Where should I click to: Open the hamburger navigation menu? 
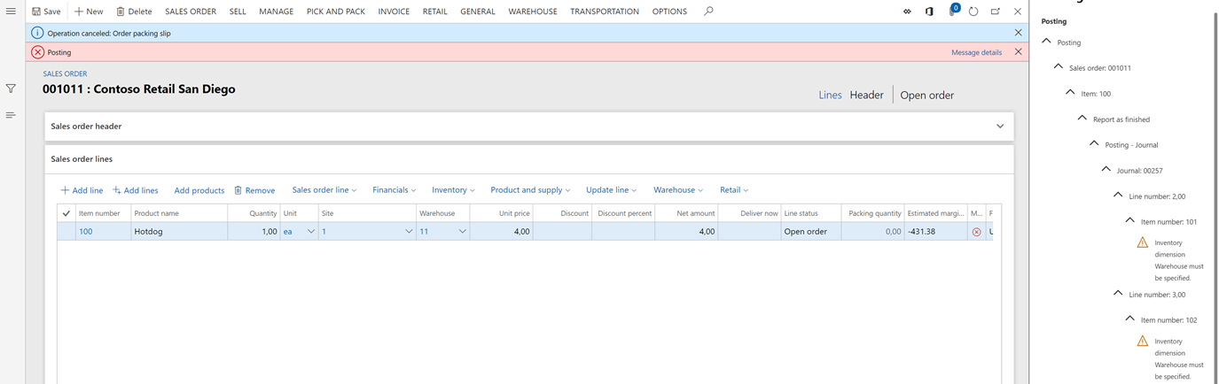pos(11,12)
